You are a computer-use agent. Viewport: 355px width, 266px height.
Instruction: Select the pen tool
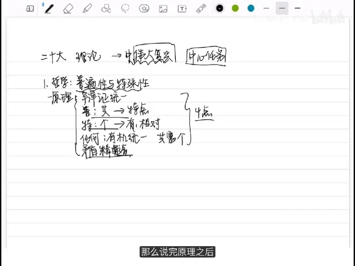(x=49, y=9)
